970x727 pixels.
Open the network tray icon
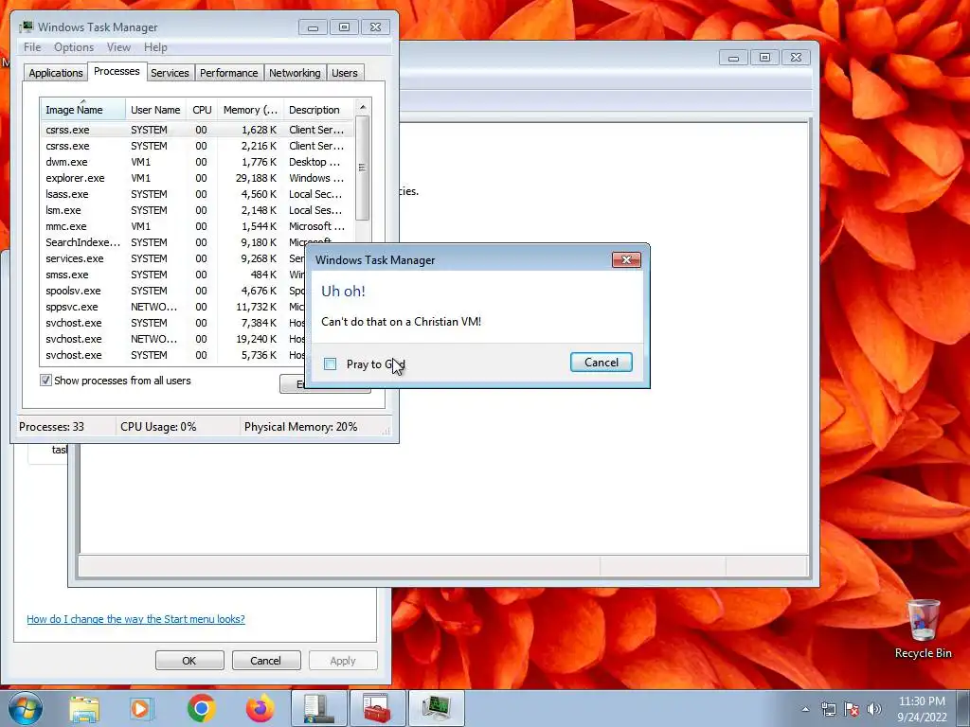(828, 709)
